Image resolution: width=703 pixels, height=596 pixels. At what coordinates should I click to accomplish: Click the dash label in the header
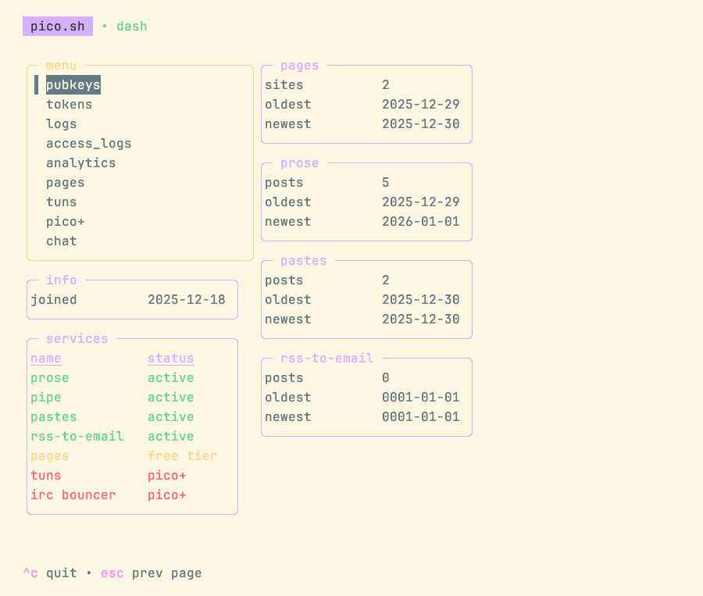(131, 26)
